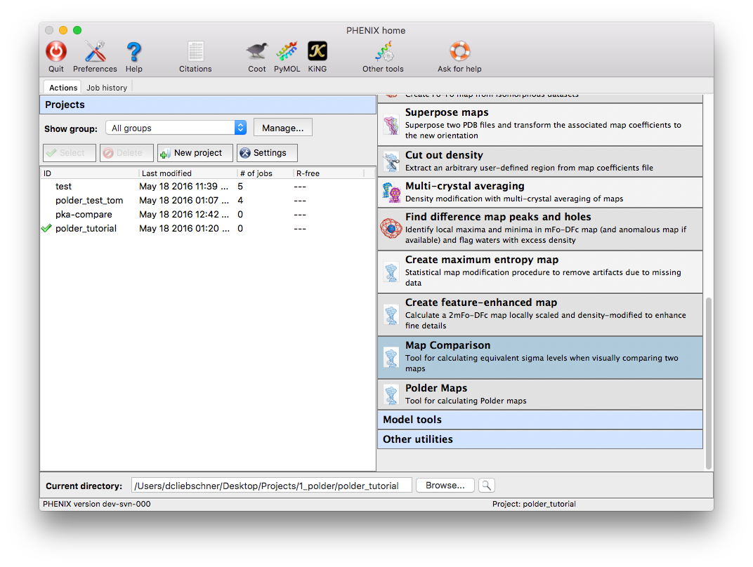The width and height of the screenshot is (753, 567).
Task: Click the Help question mark icon
Action: pos(133,52)
